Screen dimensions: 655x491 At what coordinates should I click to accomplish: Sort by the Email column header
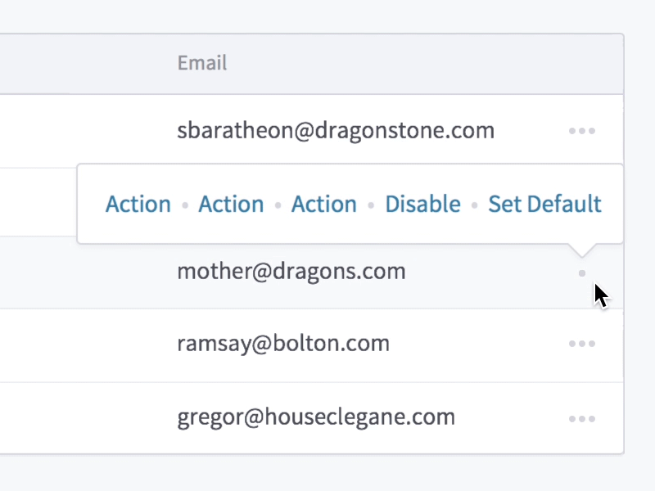tap(202, 63)
